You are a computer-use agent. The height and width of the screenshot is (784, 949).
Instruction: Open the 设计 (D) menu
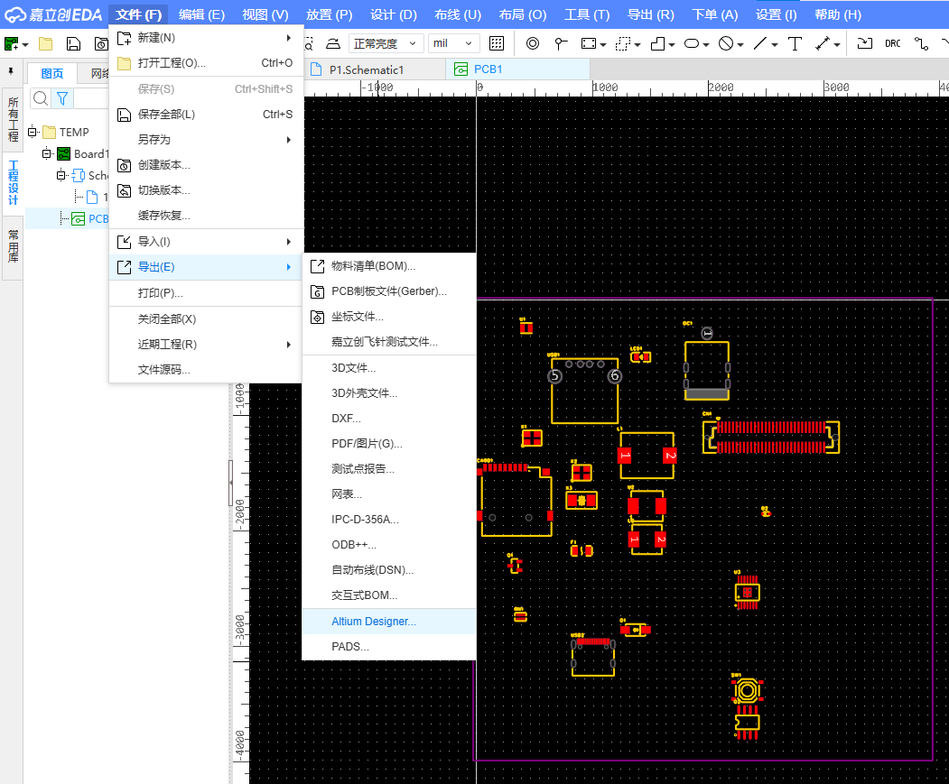coord(394,14)
